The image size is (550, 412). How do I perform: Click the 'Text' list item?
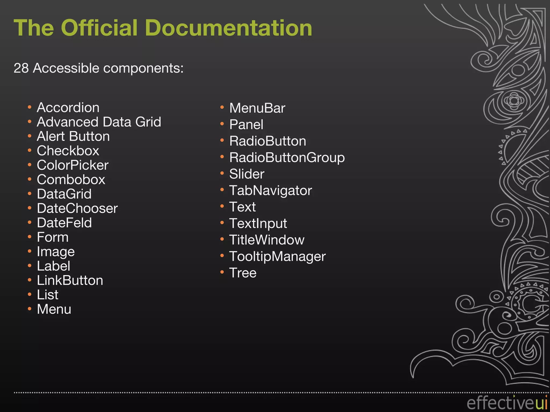coord(242,207)
